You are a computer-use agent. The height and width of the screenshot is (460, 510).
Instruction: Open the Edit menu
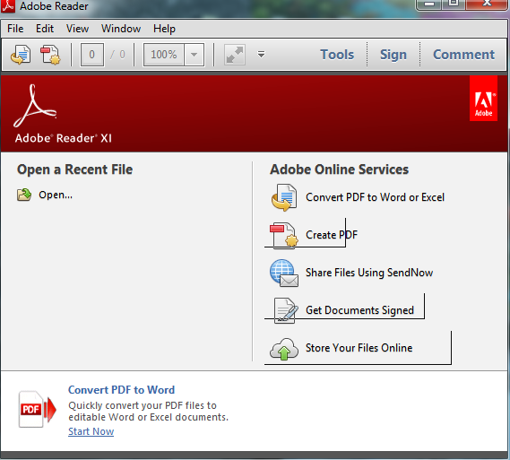[45, 29]
